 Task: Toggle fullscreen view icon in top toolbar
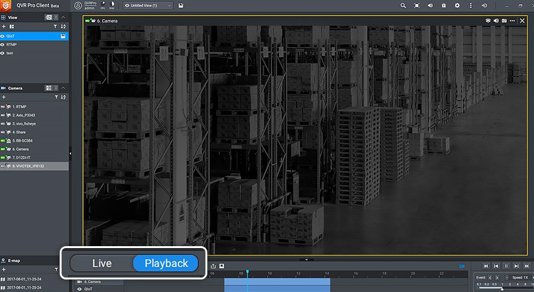417,6
